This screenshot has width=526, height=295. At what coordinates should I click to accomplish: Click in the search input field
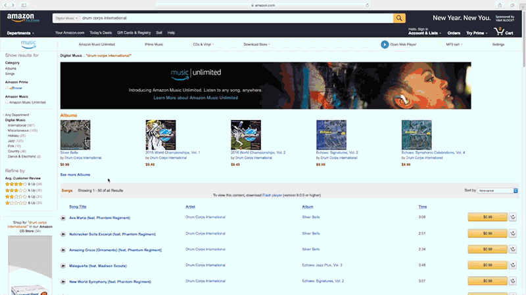(237, 18)
